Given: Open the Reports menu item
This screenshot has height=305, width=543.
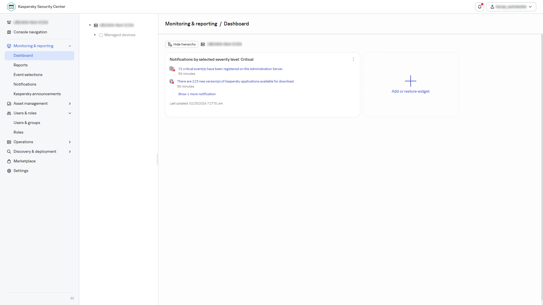Looking at the screenshot, I should [21, 65].
